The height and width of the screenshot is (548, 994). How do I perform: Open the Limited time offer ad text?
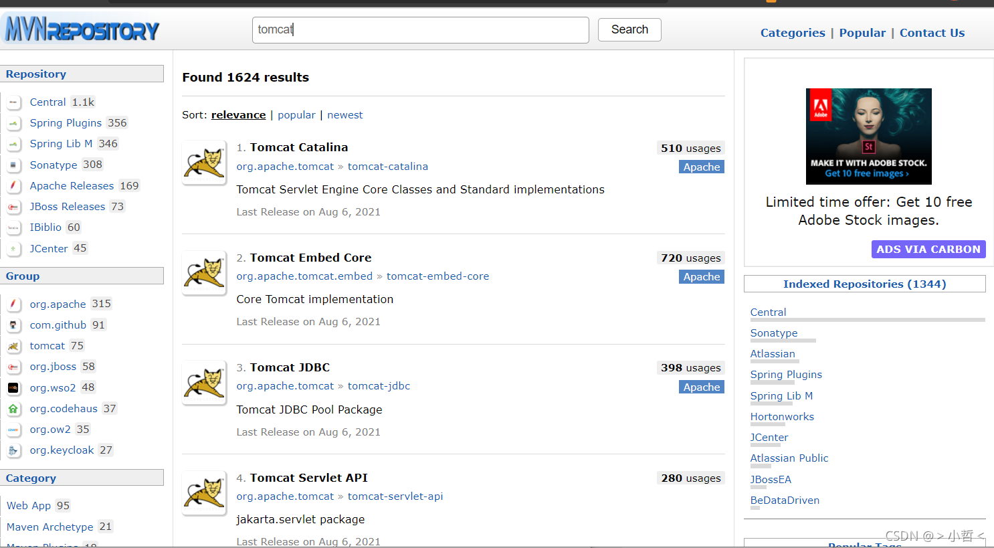(868, 211)
